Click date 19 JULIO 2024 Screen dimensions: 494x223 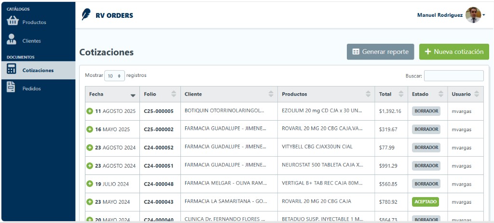pyautogui.click(x=112, y=184)
